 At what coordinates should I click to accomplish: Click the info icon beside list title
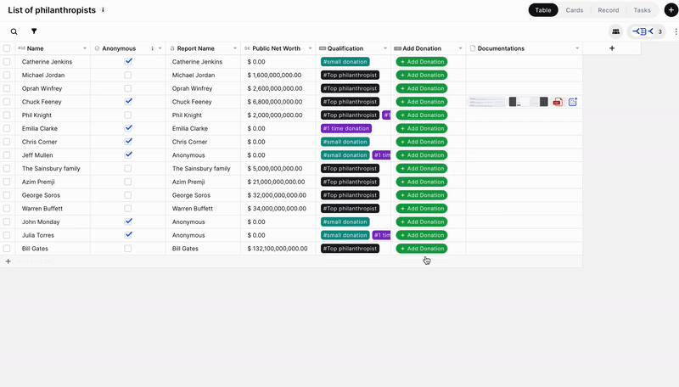[103, 10]
